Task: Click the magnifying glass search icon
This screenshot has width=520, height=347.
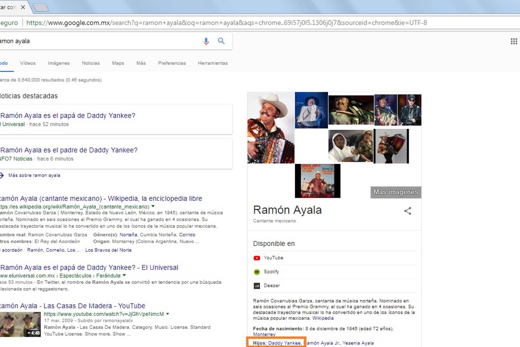Action: click(x=221, y=41)
